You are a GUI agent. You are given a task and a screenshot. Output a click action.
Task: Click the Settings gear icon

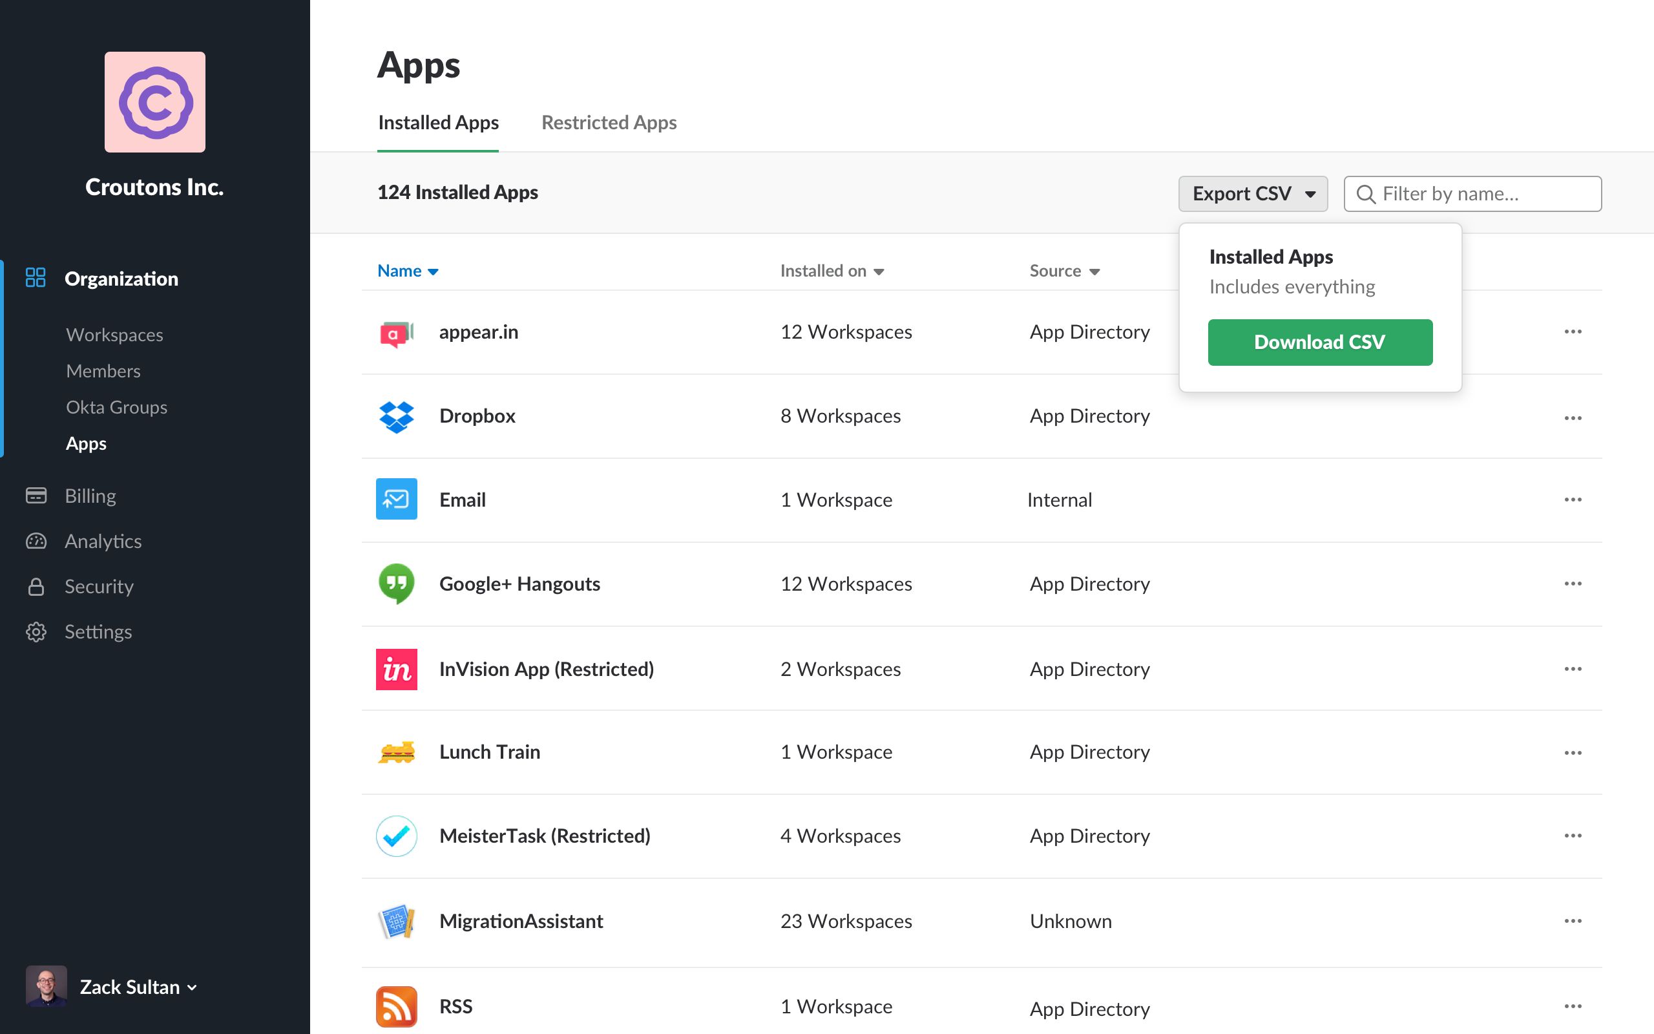coord(36,631)
